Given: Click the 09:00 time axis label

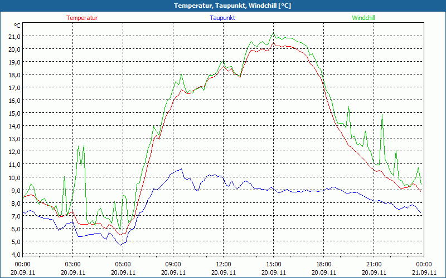Looking at the screenshot, I should click(173, 265).
